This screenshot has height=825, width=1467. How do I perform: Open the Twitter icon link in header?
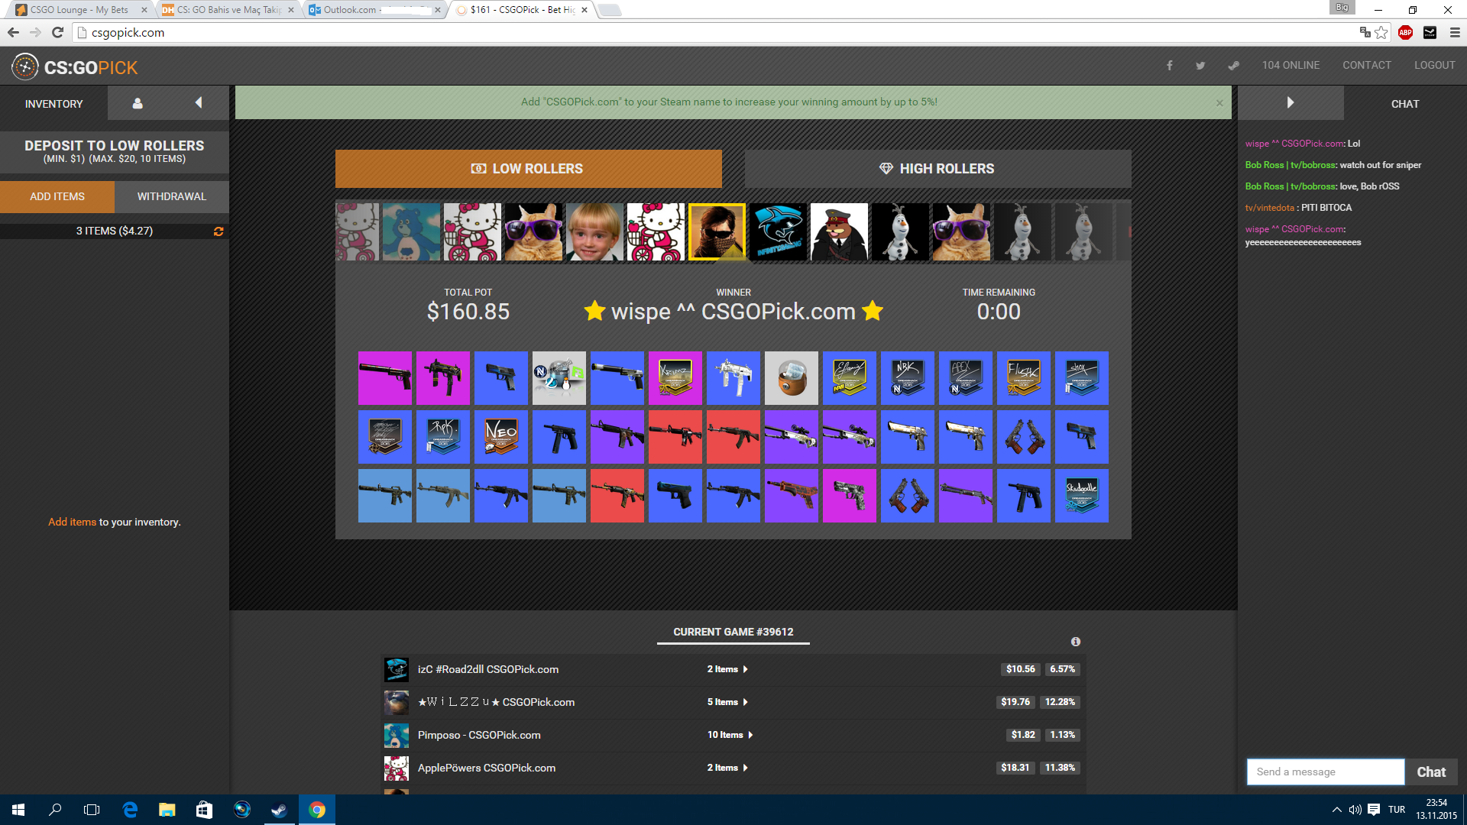pyautogui.click(x=1200, y=66)
